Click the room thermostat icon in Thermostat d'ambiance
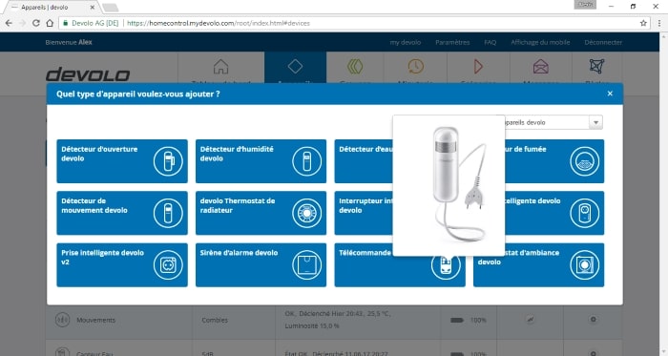Image resolution: width=668 pixels, height=356 pixels. tap(584, 265)
